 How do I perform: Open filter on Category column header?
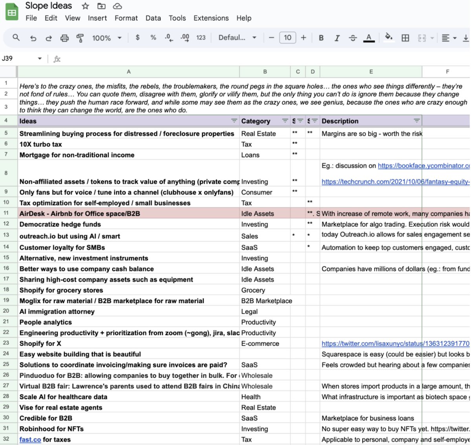(285, 121)
